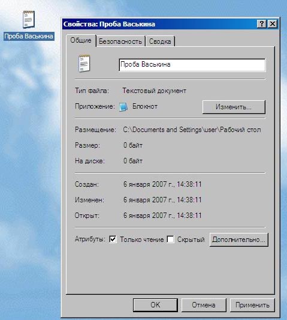Apply changes with Применить

[252, 305]
